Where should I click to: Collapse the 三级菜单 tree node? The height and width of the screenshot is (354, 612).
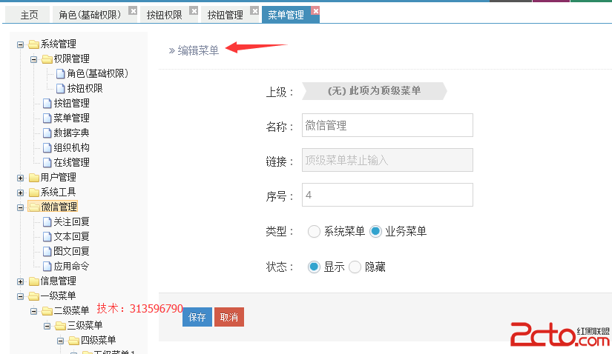pyautogui.click(x=47, y=327)
